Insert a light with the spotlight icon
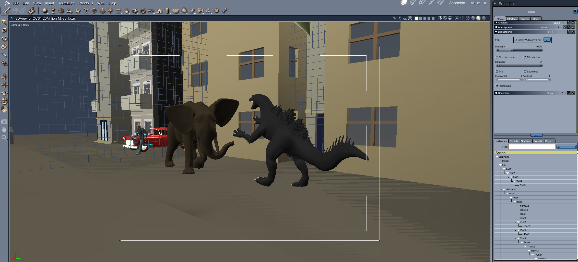The image size is (578, 262). [x=192, y=11]
